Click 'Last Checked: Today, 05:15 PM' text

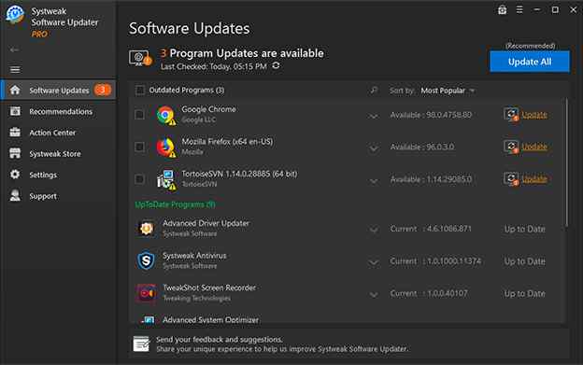(x=213, y=66)
